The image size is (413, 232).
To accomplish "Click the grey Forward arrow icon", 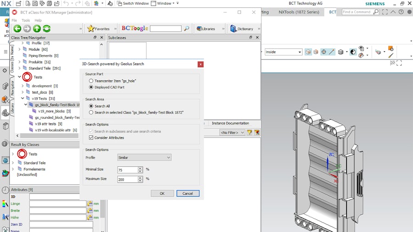I will (27, 28).
